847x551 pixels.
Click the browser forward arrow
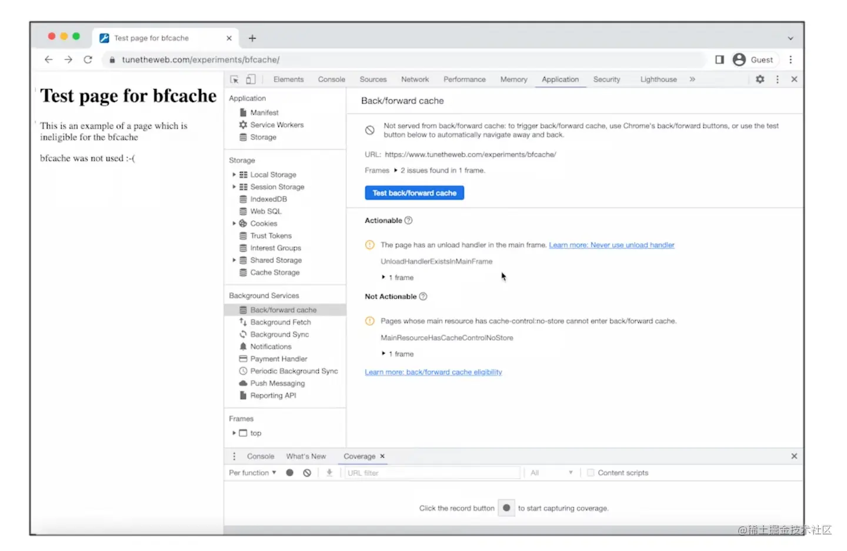(68, 59)
